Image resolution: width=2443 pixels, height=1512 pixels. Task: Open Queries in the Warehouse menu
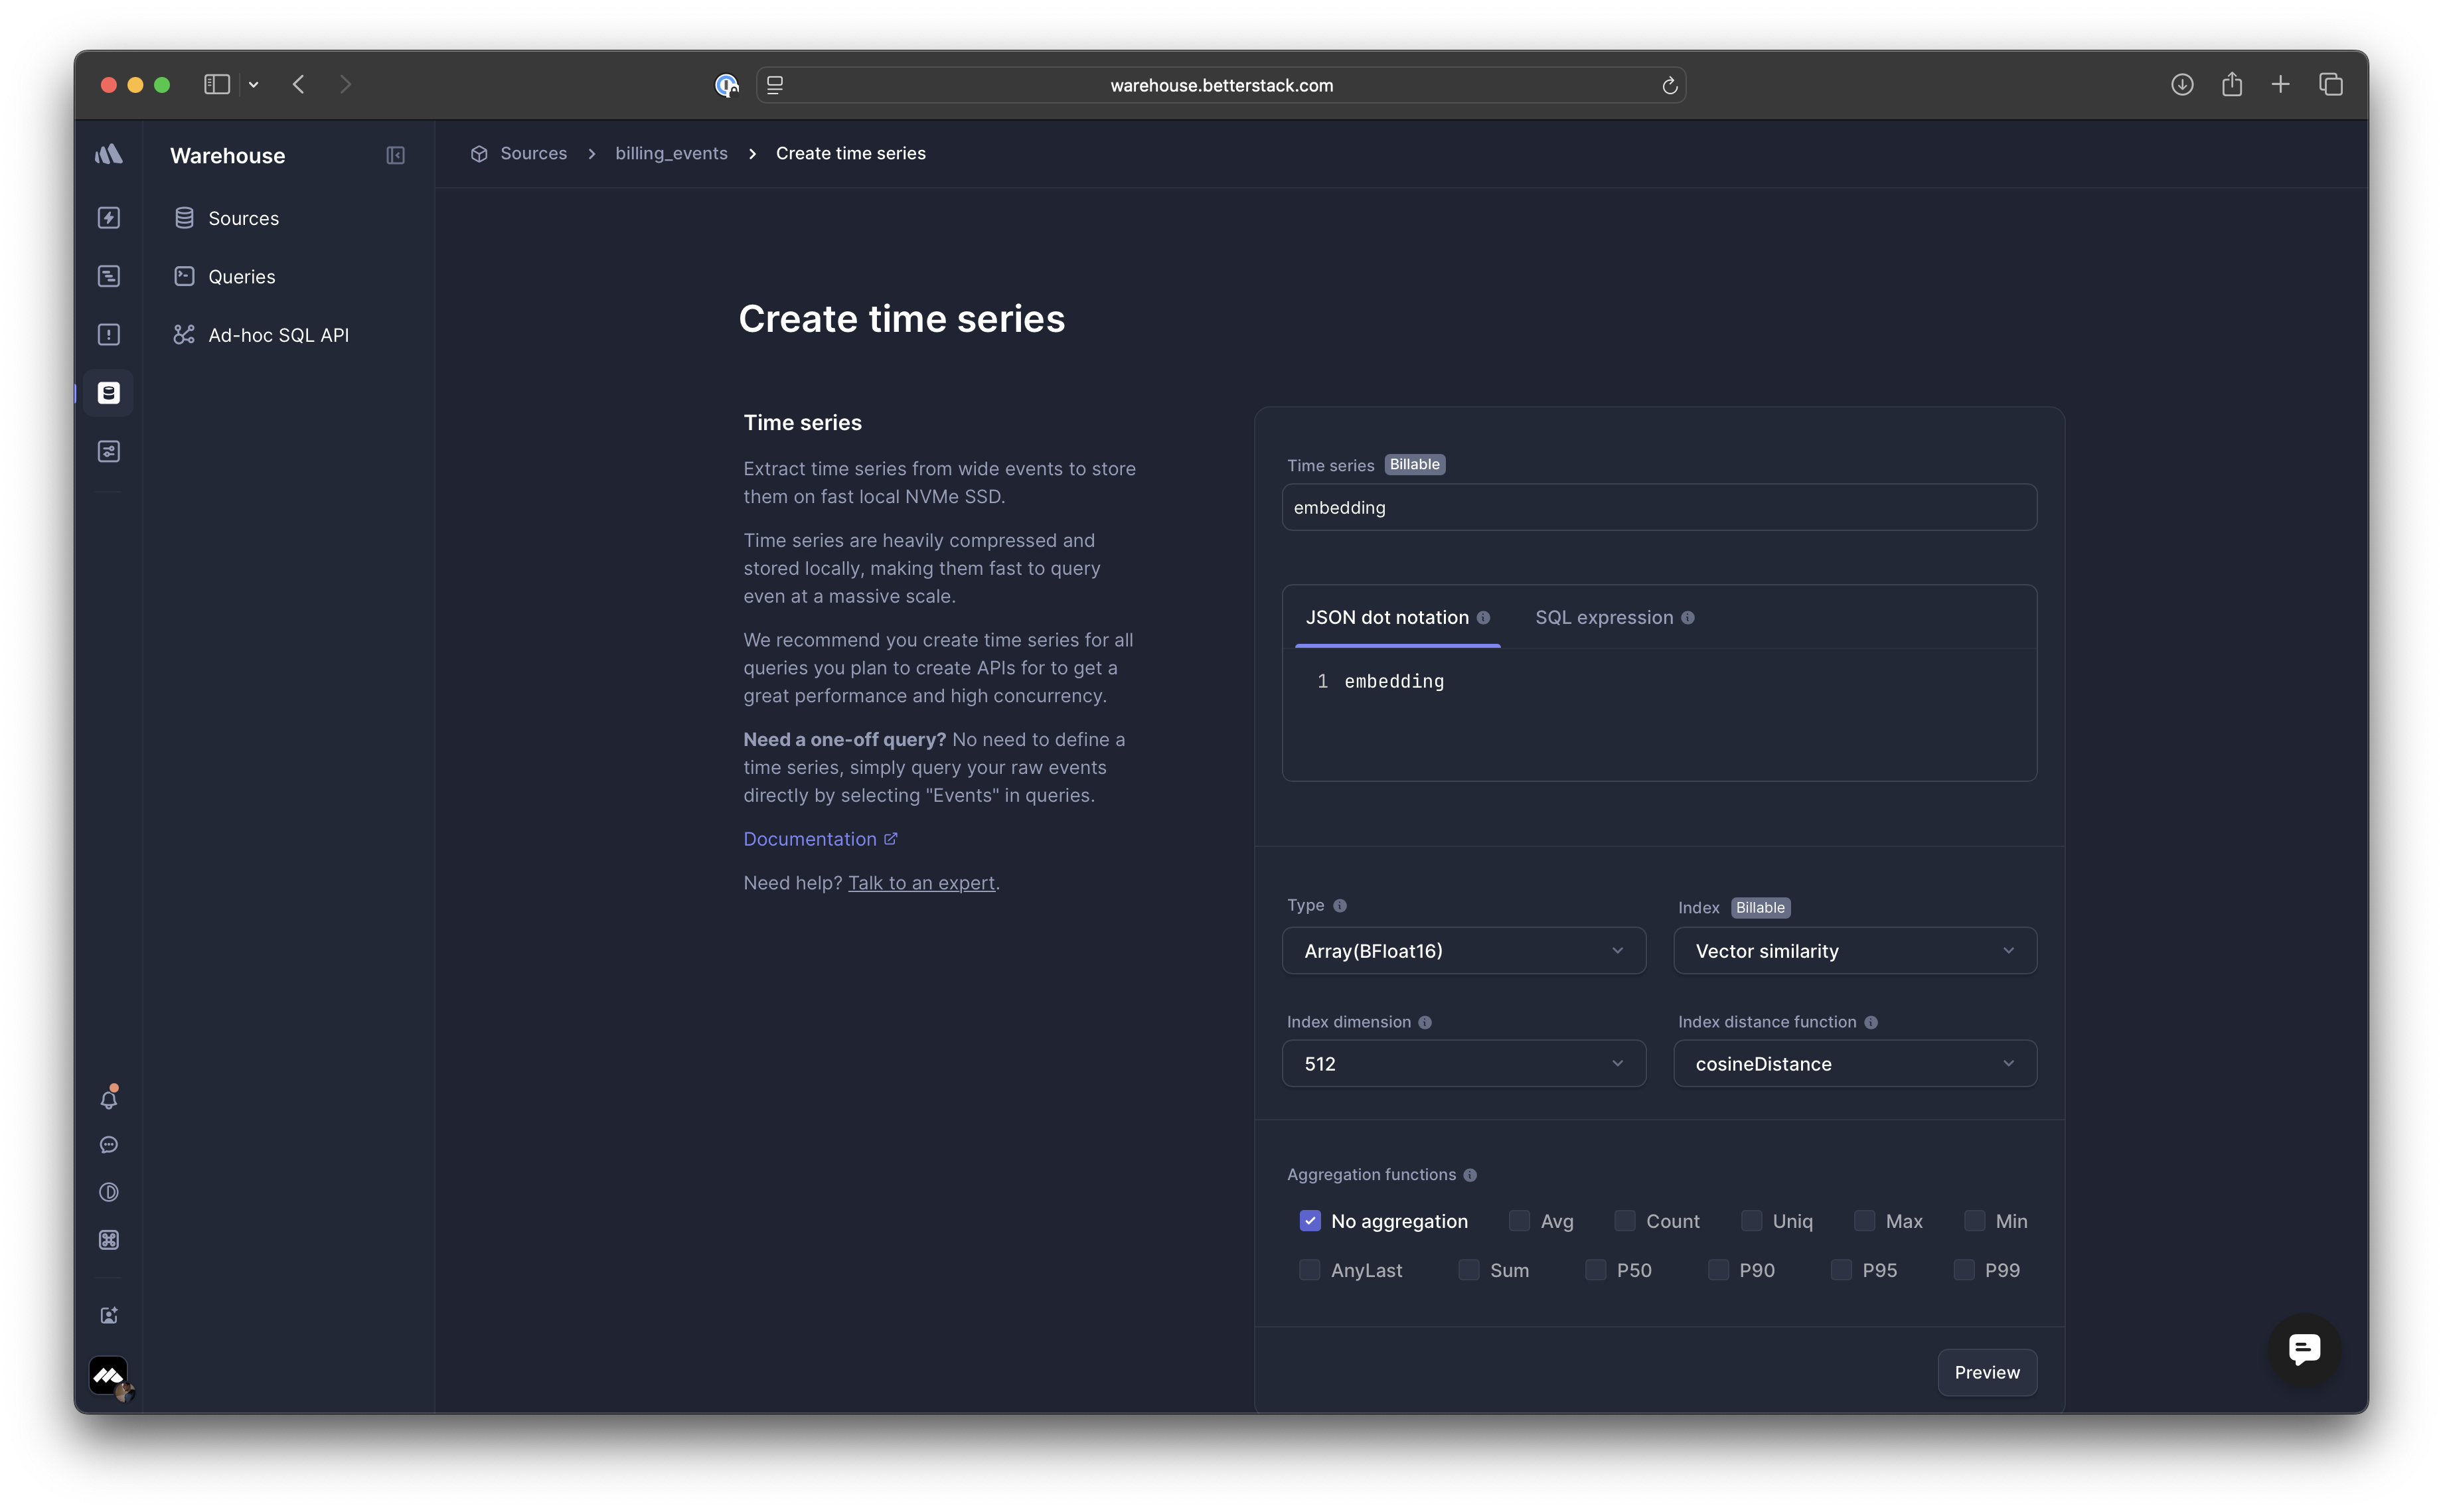coord(241,277)
